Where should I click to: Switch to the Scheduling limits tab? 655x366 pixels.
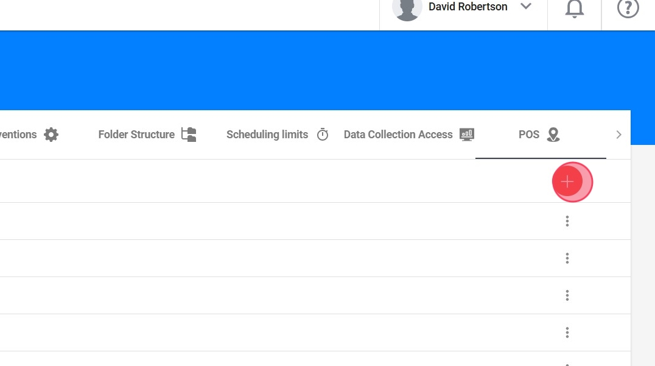tap(267, 135)
